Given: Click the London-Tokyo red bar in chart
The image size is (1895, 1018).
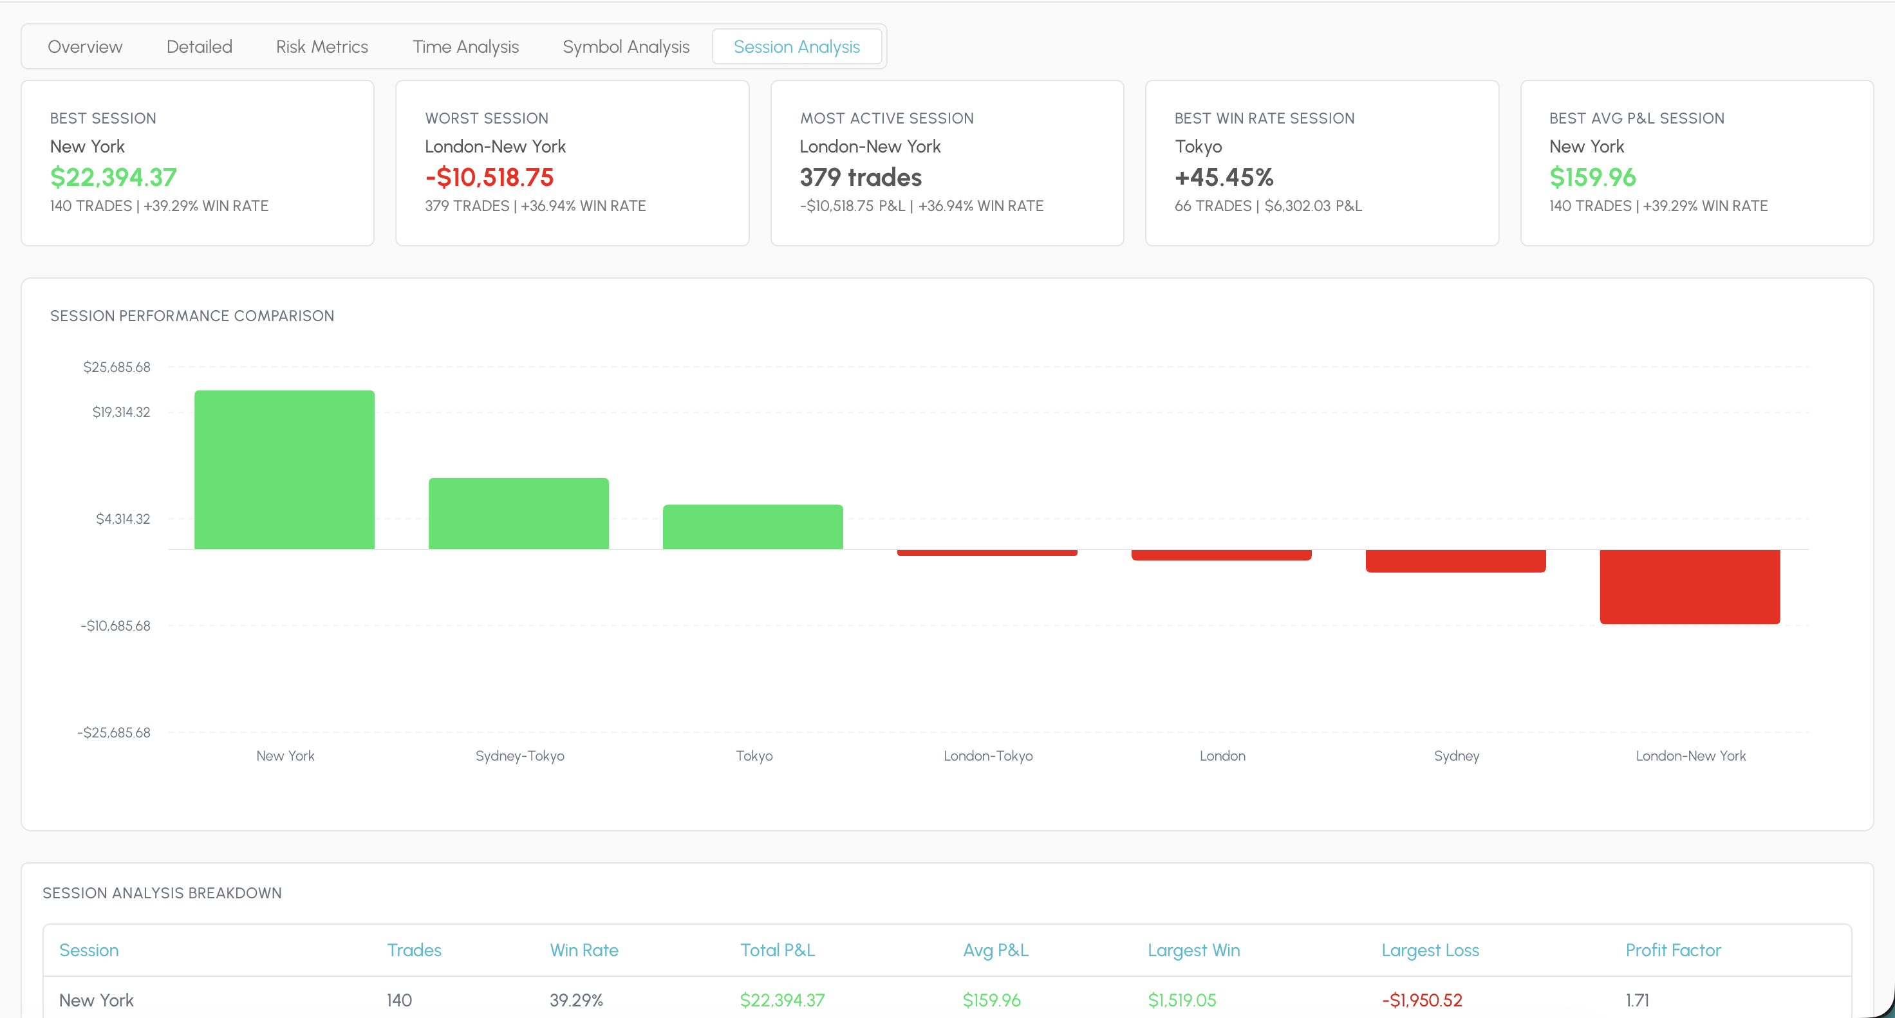Looking at the screenshot, I should 987,552.
